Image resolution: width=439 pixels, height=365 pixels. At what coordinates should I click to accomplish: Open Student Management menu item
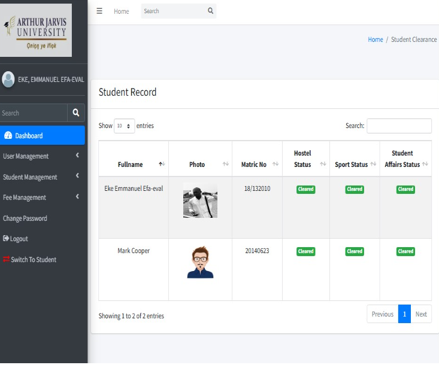43,177
